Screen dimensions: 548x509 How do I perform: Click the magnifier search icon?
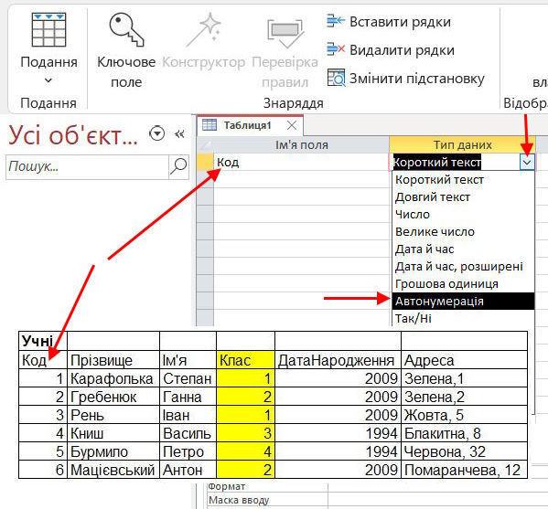(178, 166)
